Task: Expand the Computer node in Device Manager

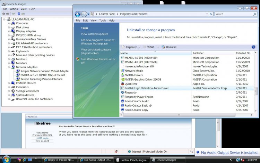Action: (x=9, y=23)
